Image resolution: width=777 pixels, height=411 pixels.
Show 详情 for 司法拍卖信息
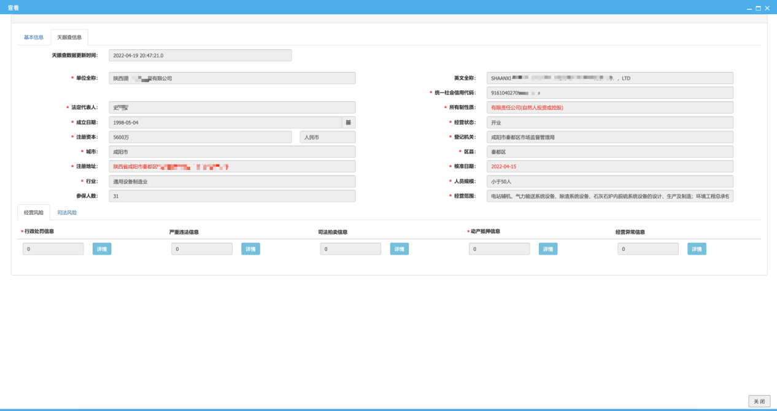[399, 249]
